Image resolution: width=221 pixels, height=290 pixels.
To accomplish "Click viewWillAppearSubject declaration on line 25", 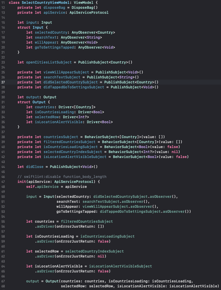I will (66, 72).
